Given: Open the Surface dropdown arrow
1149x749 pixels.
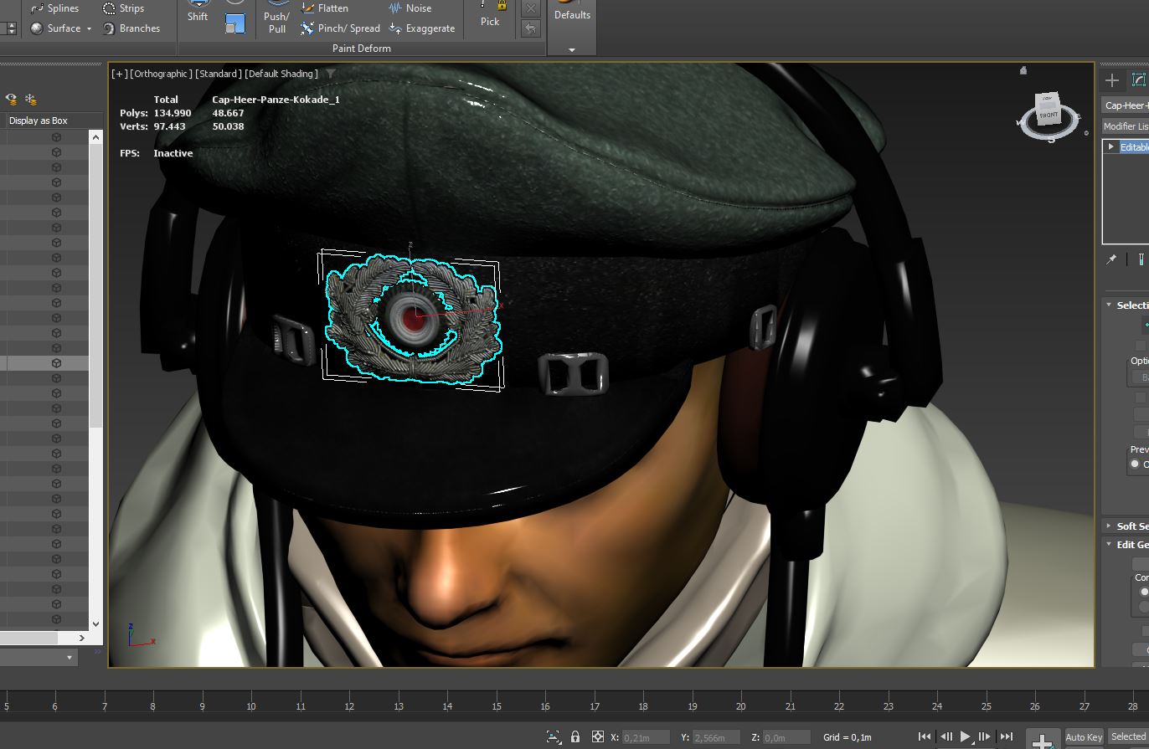Looking at the screenshot, I should click(x=89, y=29).
